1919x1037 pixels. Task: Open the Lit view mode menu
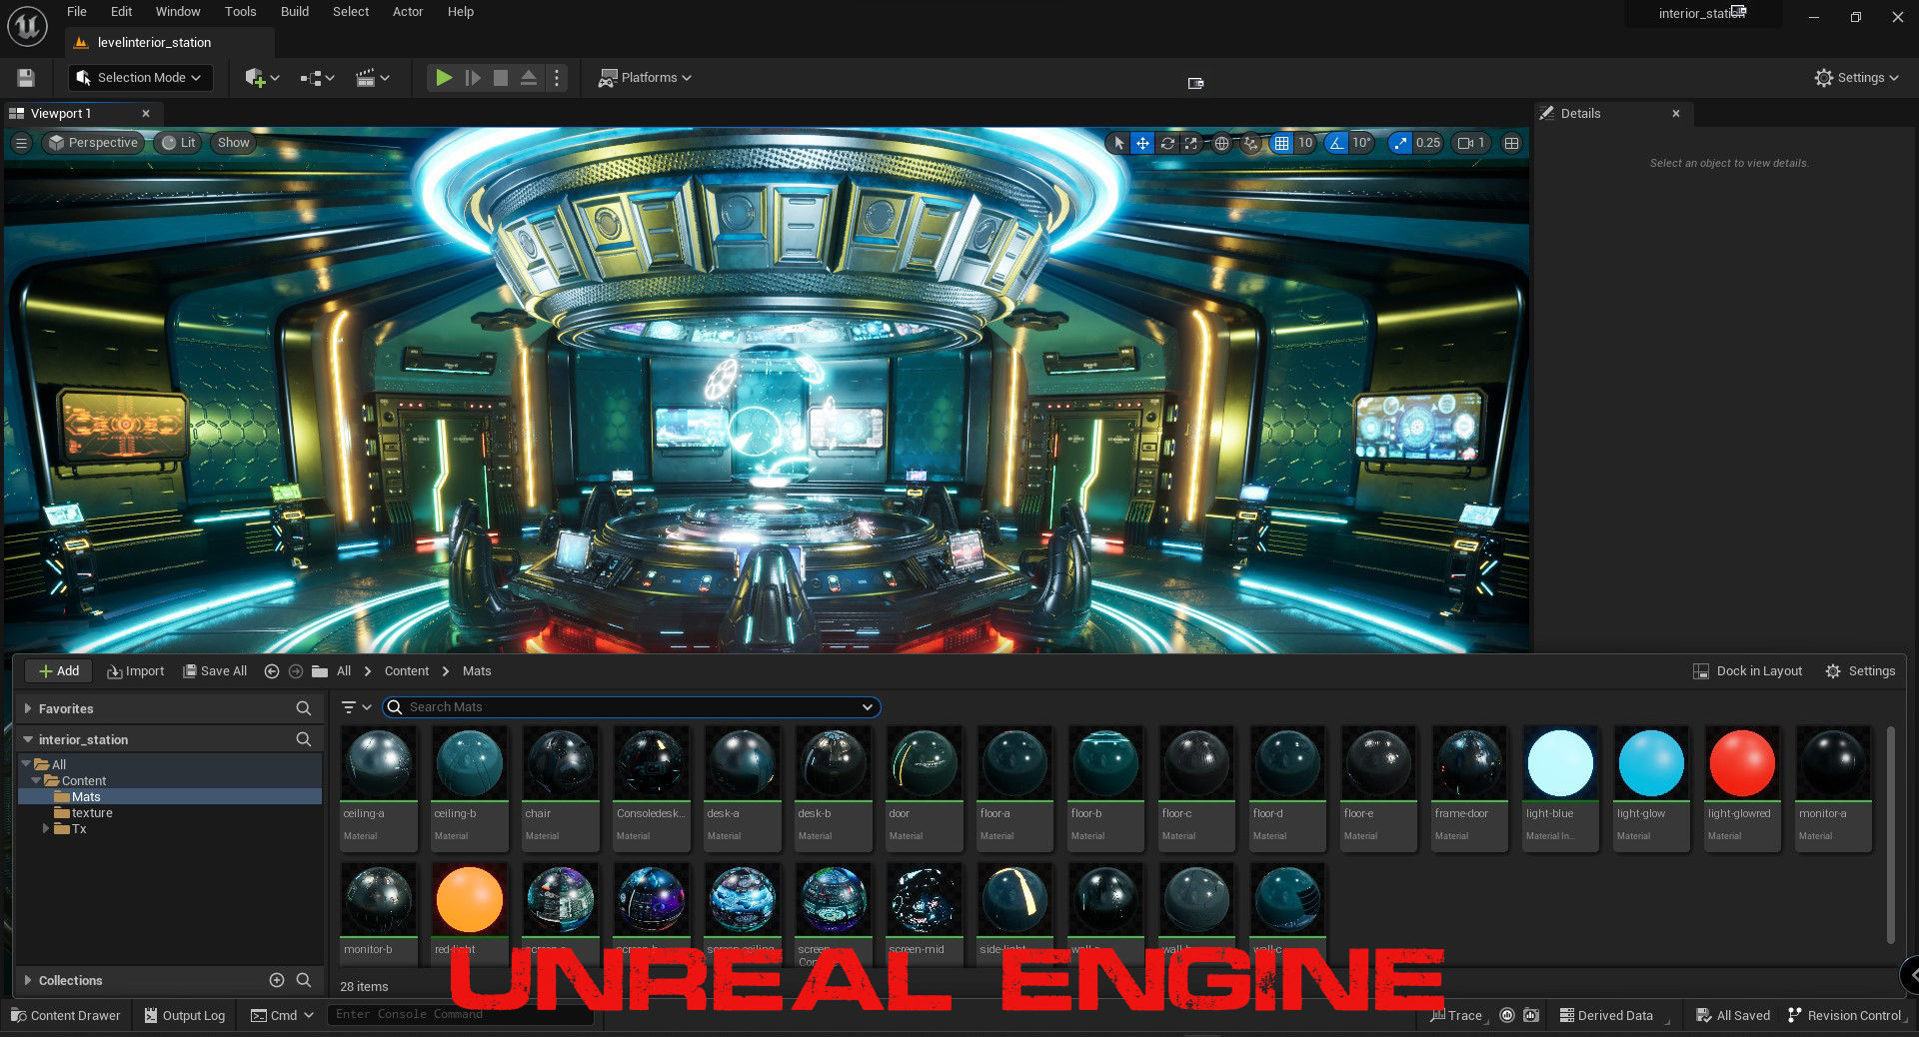[x=179, y=143]
